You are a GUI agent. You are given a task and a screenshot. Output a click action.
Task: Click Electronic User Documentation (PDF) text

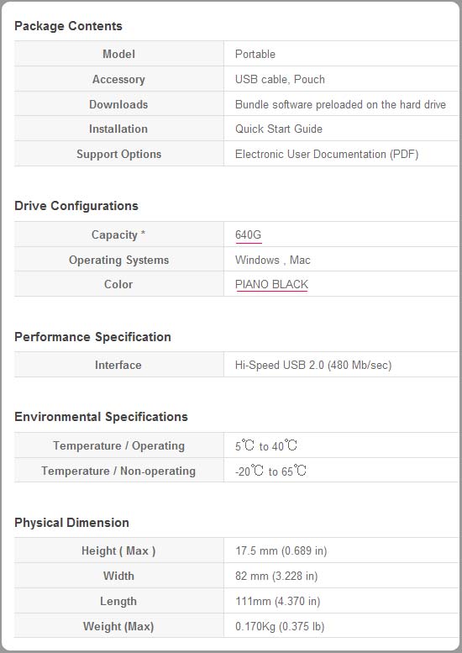[327, 154]
